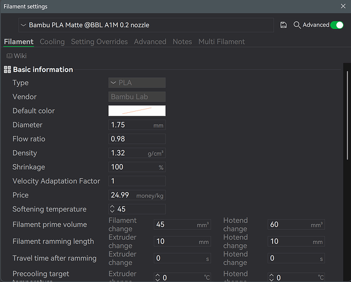Image resolution: width=351 pixels, height=282 pixels.
Task: Click the Filament ramming length label
Action: click(53, 241)
